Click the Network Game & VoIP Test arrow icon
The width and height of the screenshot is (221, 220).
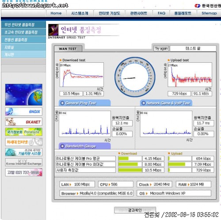coord(143,103)
